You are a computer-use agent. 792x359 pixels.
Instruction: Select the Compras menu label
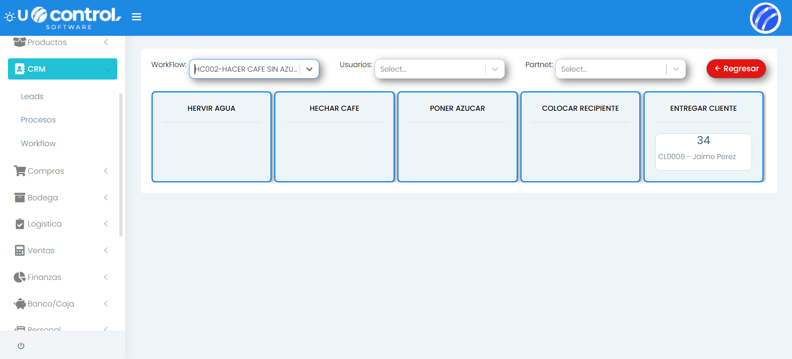click(x=46, y=171)
